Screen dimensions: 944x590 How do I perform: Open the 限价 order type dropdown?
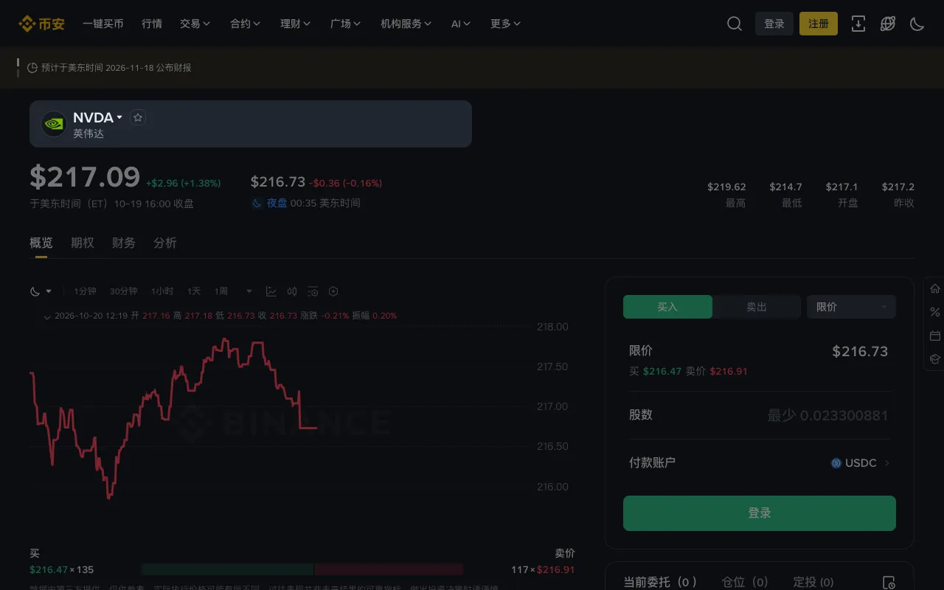click(x=851, y=307)
